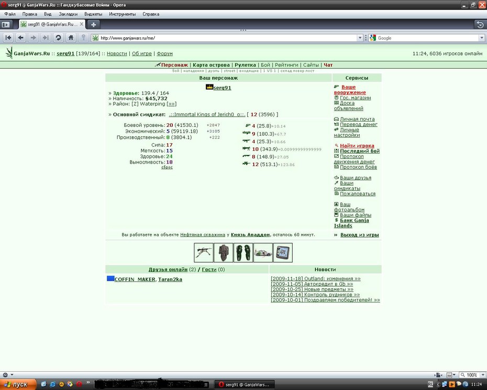Open a new tab with plus button
Viewport: 487px width, 390px height.
(93, 24)
